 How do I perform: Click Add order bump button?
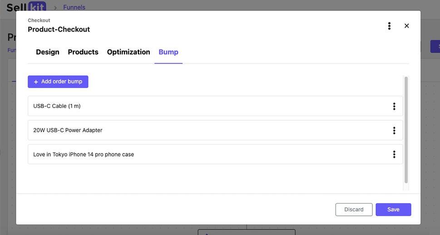click(58, 82)
